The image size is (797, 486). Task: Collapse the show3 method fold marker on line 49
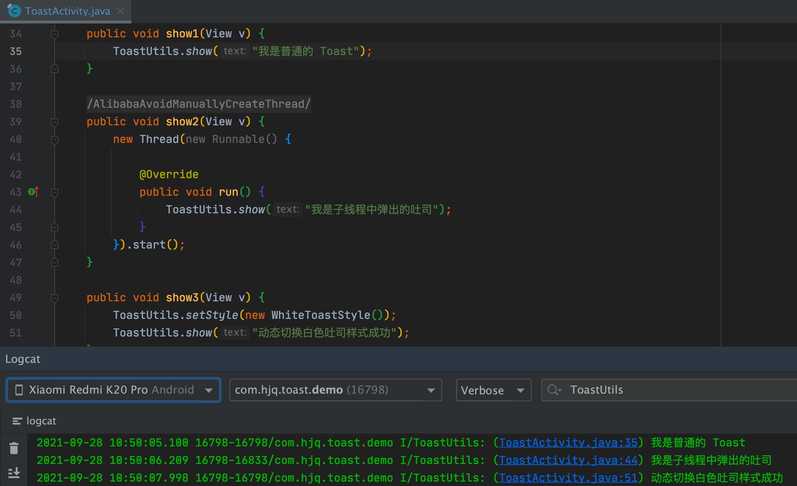(55, 298)
